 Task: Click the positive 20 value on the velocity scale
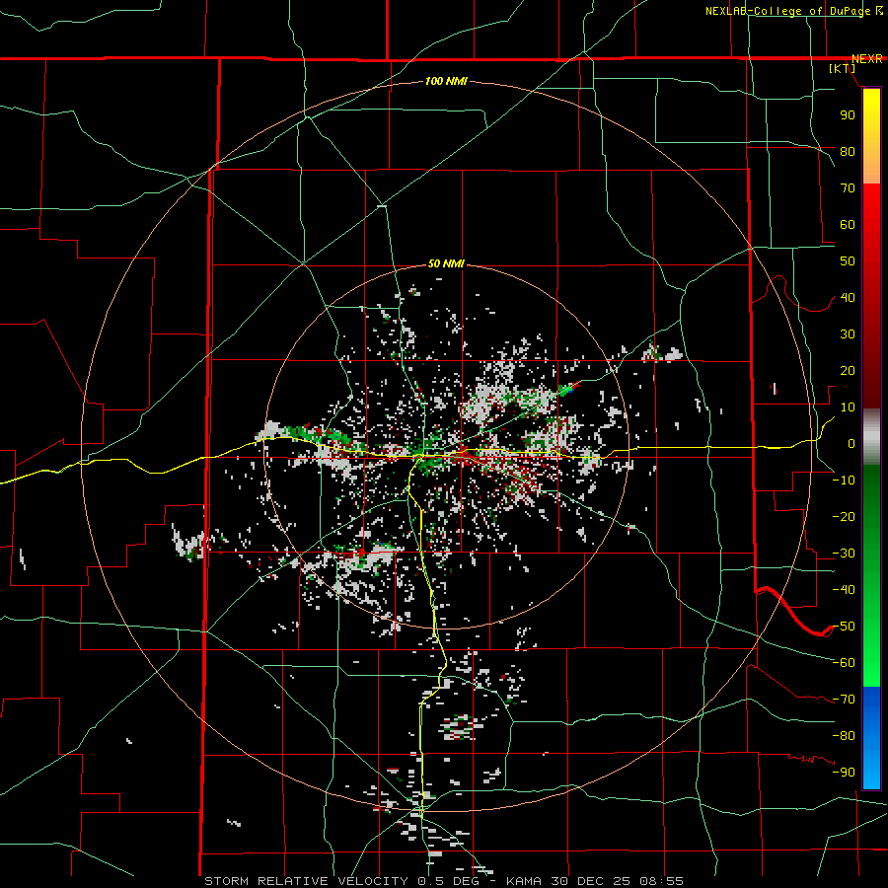(x=848, y=371)
